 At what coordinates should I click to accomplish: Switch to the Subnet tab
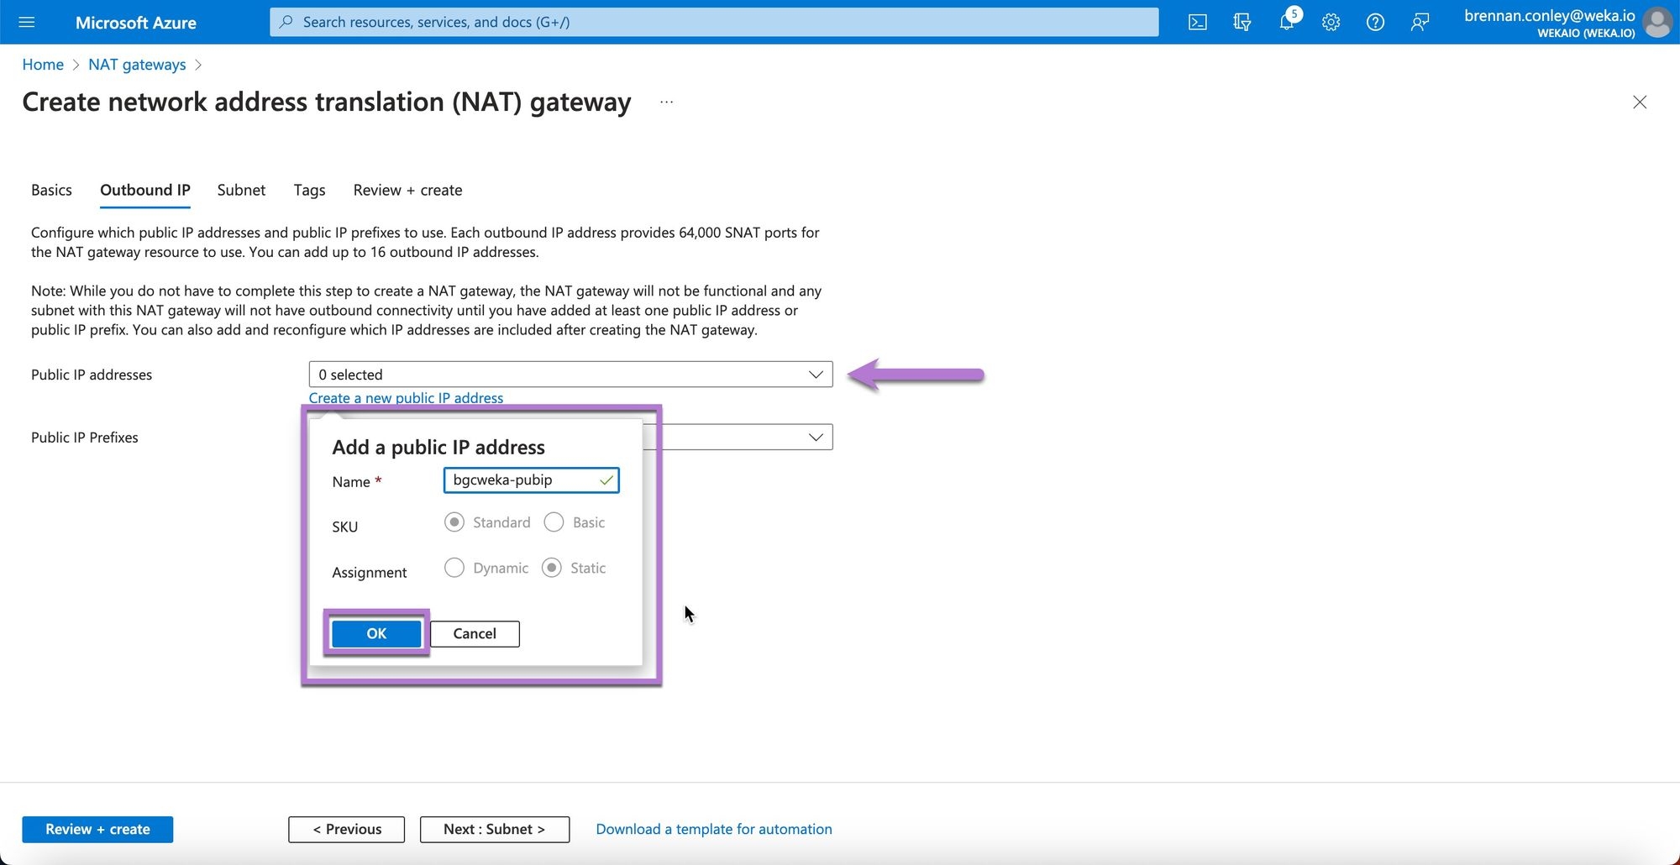click(241, 190)
